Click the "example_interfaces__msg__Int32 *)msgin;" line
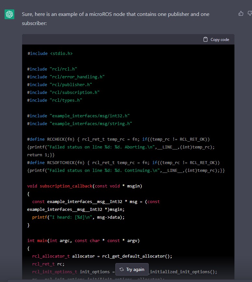Screen dimensions: 252x282 (76, 209)
